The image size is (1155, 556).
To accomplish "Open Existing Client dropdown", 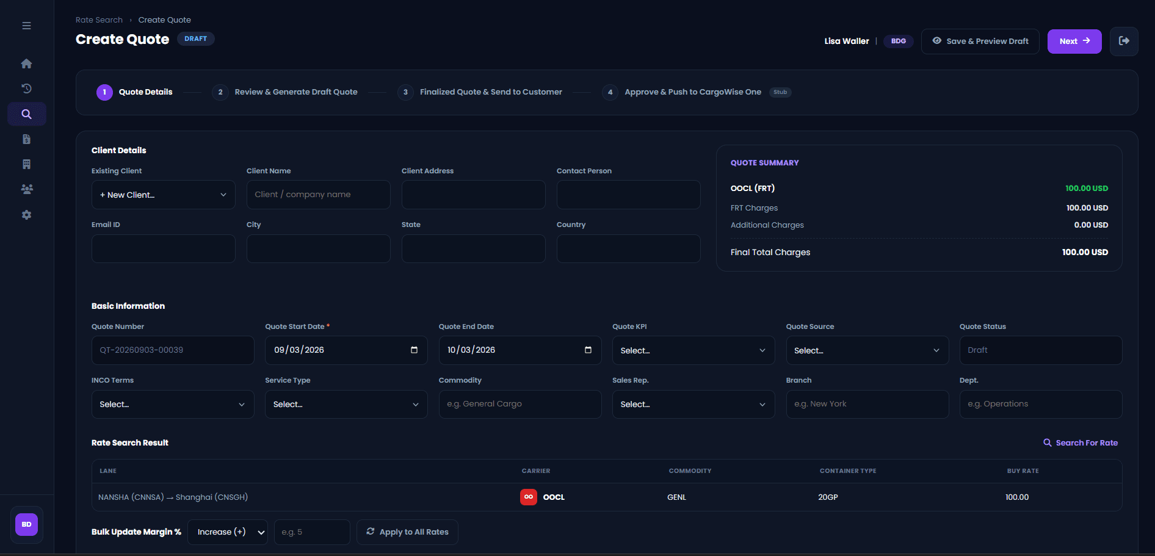I will click(x=163, y=195).
